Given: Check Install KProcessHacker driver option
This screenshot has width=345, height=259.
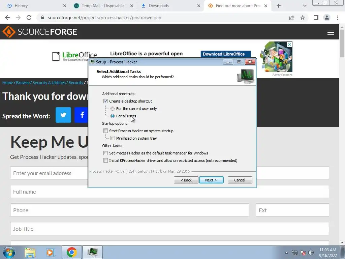Looking at the screenshot, I should tap(105, 161).
